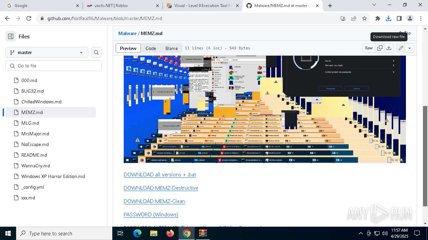
Task: Open Chrome three-dot menu
Action: coord(421,18)
